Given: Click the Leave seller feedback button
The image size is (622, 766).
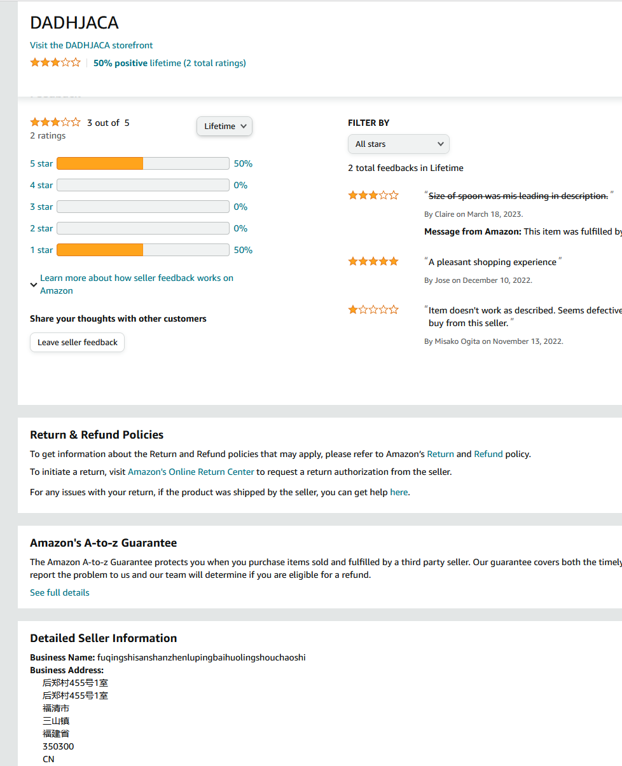Looking at the screenshot, I should (x=77, y=343).
